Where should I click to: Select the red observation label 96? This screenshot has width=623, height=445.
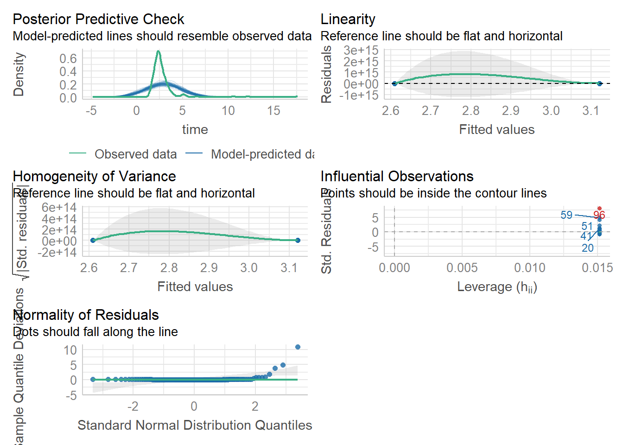(x=599, y=216)
